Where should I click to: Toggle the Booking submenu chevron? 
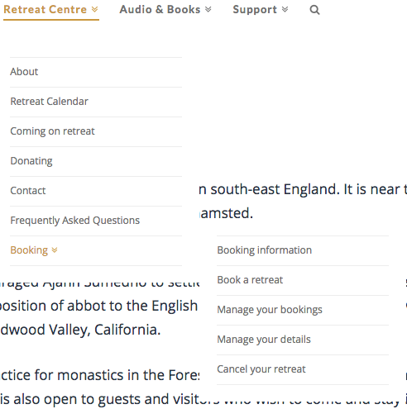pyautogui.click(x=55, y=250)
